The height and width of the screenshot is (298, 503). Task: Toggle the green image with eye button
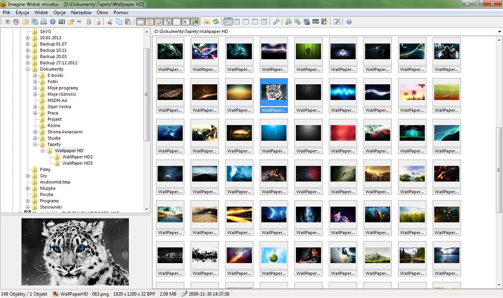(195, 22)
